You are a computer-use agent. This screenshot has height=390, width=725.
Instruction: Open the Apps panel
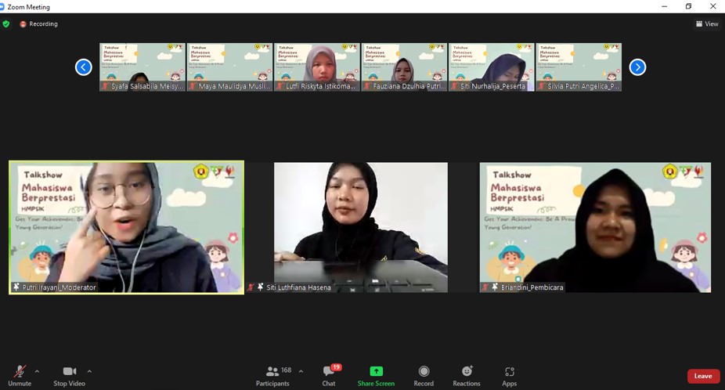[510, 375]
